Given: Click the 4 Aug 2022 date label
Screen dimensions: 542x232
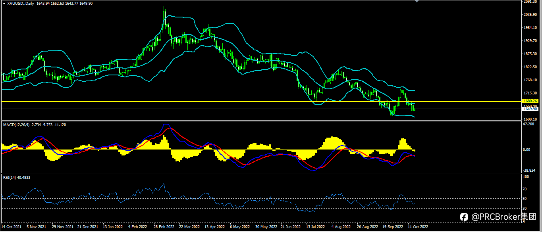Looking at the screenshot, I should pyautogui.click(x=341, y=227).
